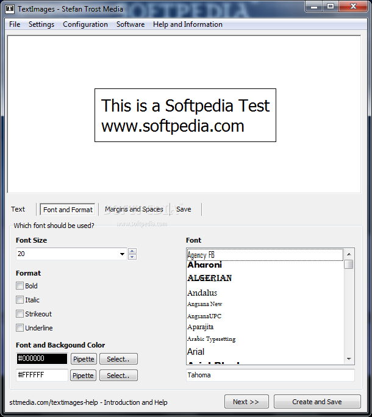
Task: Decrease font size with down spinner
Action: (x=132, y=257)
